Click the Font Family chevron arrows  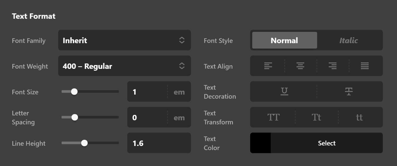pyautogui.click(x=182, y=40)
